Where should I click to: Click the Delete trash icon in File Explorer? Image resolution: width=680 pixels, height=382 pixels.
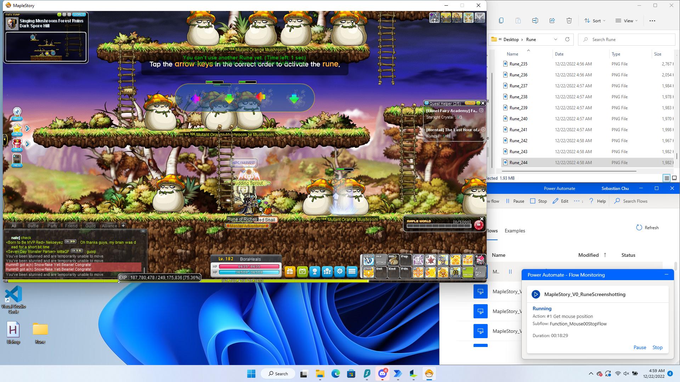569,21
